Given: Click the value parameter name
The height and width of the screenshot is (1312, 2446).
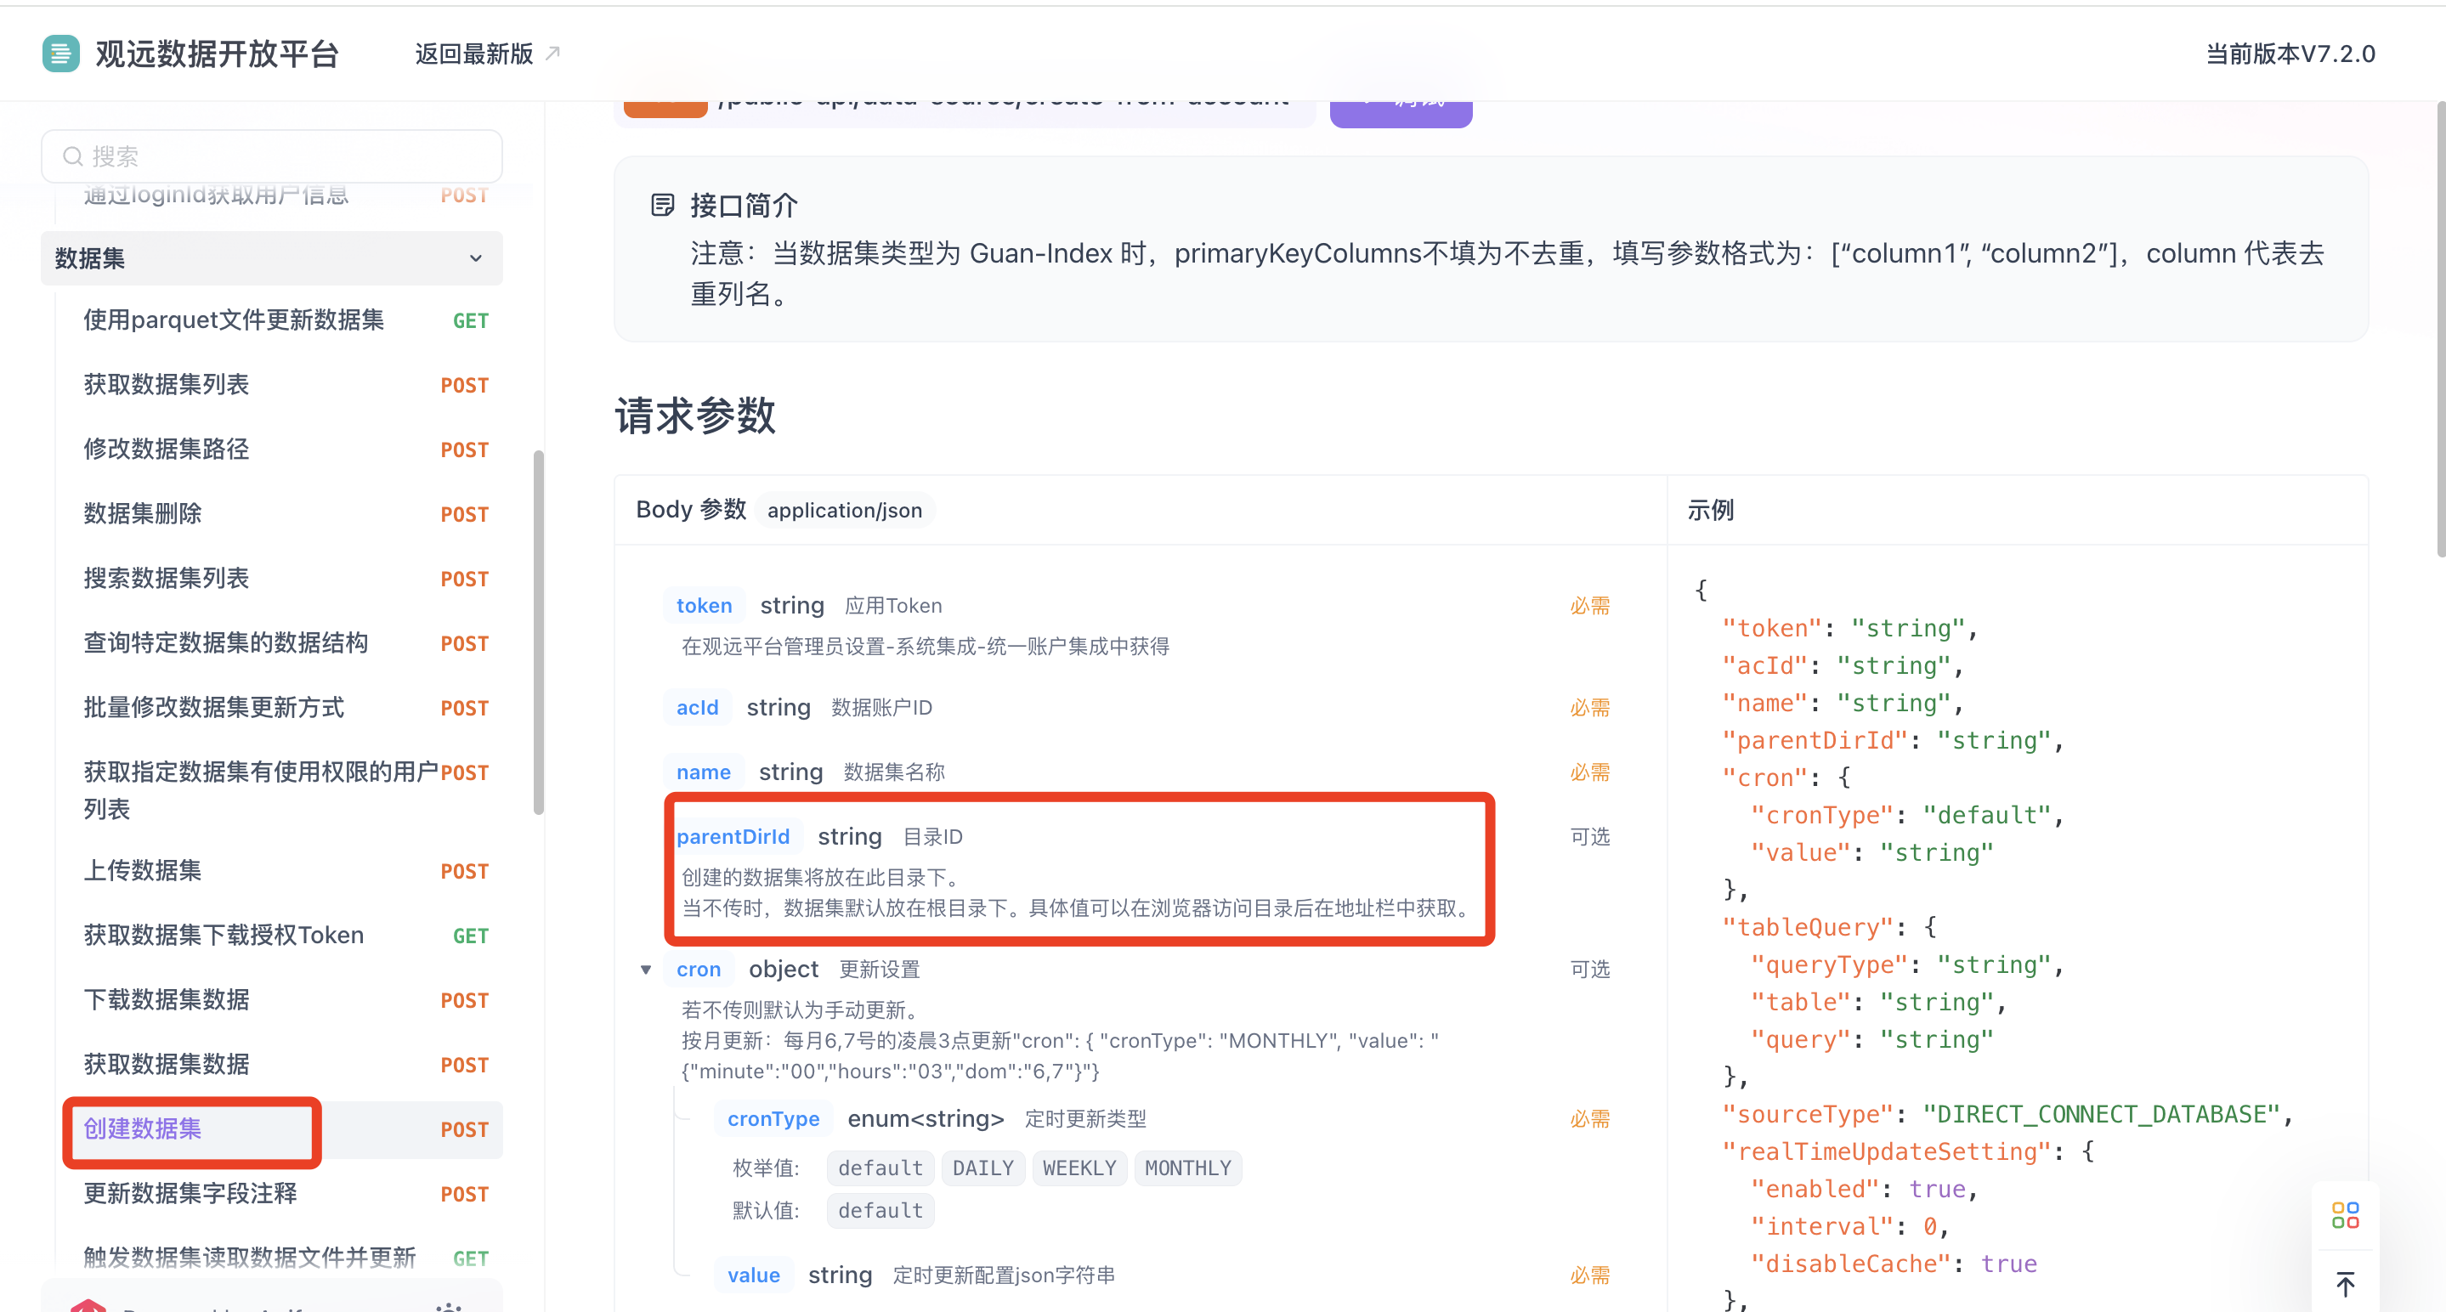Looking at the screenshot, I should (754, 1275).
